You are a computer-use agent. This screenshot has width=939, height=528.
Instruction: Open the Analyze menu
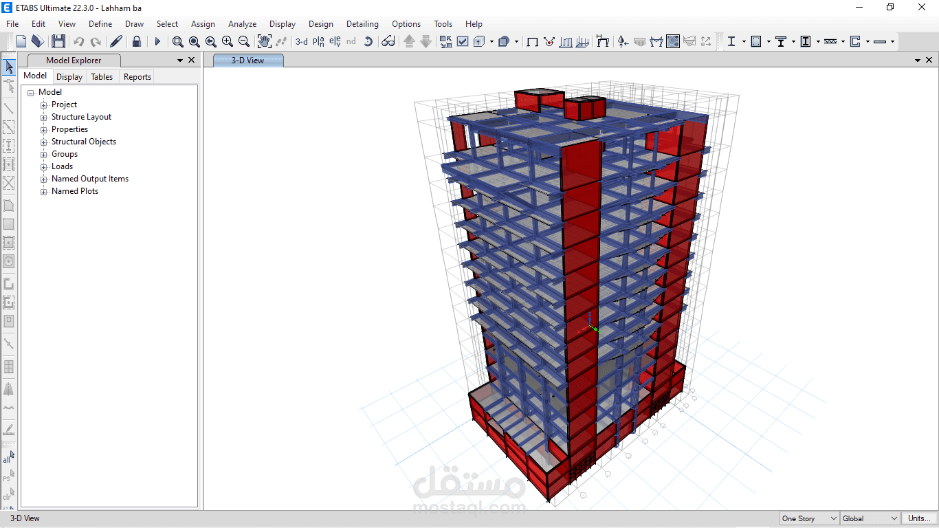coord(242,23)
